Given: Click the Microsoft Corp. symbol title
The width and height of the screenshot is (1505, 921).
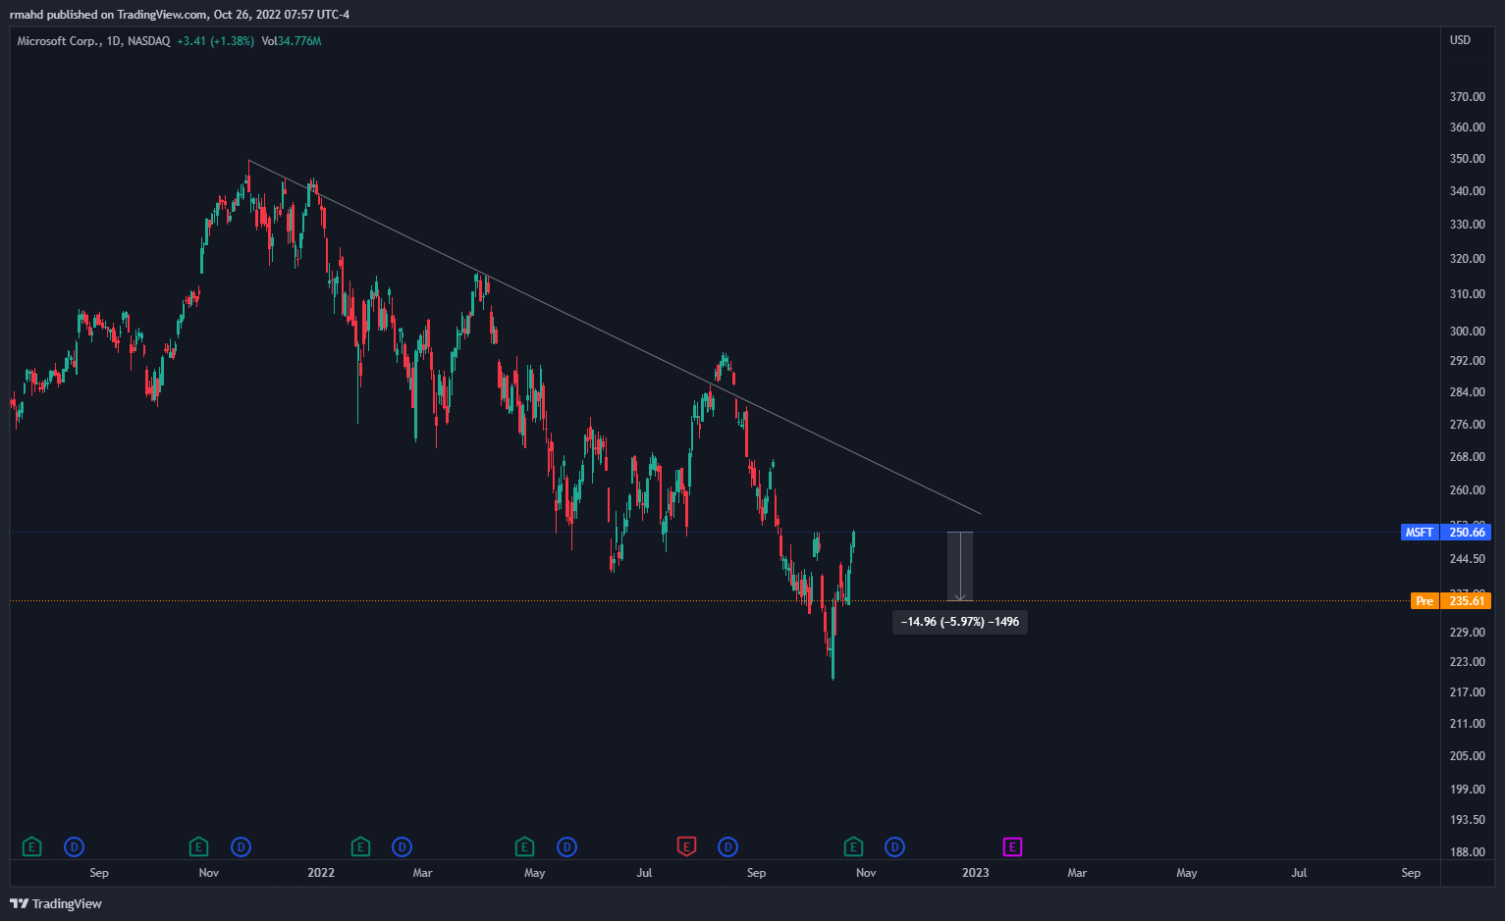Looking at the screenshot, I should (59, 41).
